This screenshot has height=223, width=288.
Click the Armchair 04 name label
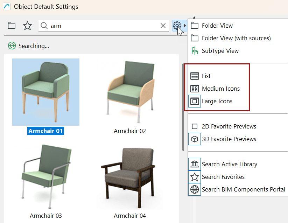pyautogui.click(x=130, y=216)
